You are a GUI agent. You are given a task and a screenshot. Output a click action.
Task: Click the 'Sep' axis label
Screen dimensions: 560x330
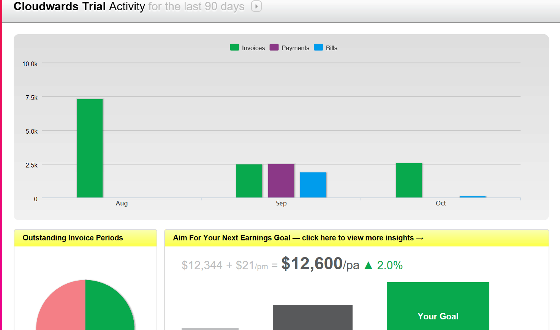tap(281, 203)
